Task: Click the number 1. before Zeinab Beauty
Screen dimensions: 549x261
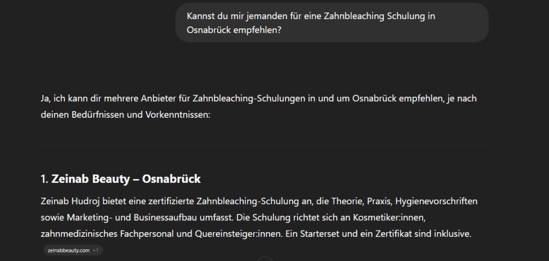Action: [44, 179]
